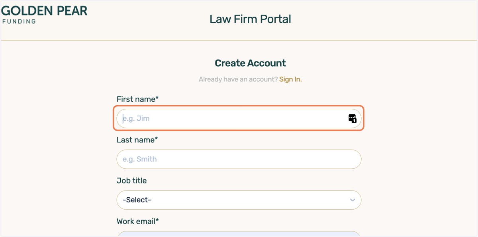Click the First name* label

point(137,99)
